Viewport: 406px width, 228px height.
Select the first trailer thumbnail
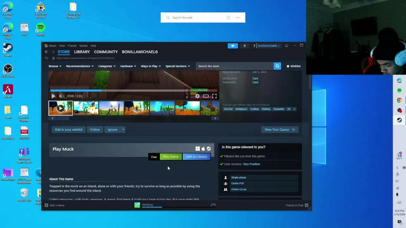pyautogui.click(x=61, y=108)
